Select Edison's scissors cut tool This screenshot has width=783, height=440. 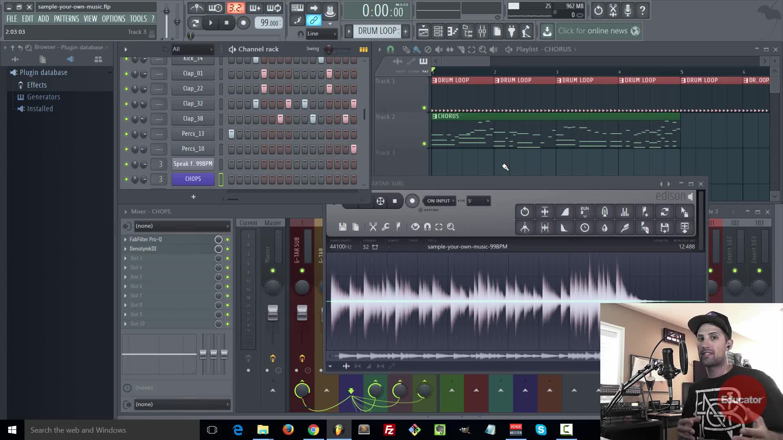pos(373,227)
